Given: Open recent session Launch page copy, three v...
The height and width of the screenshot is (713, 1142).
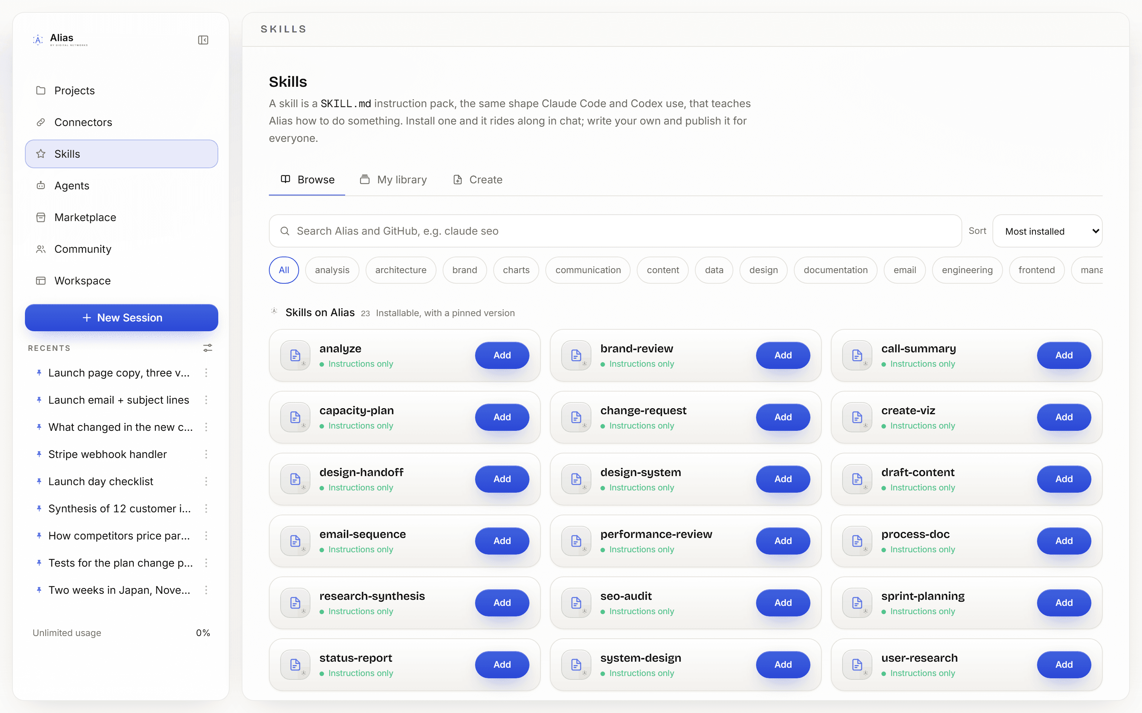Looking at the screenshot, I should click(x=119, y=373).
